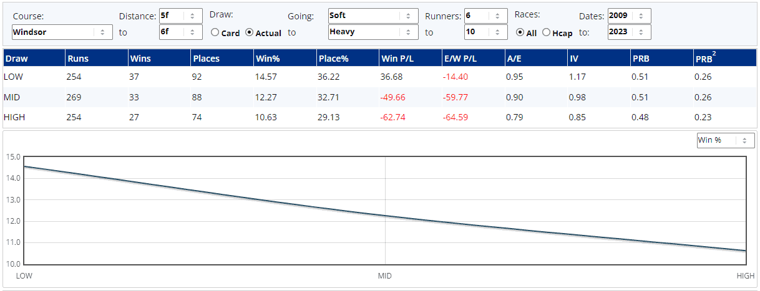
Task: Open the Going Heavy dropdown
Action: (x=373, y=32)
